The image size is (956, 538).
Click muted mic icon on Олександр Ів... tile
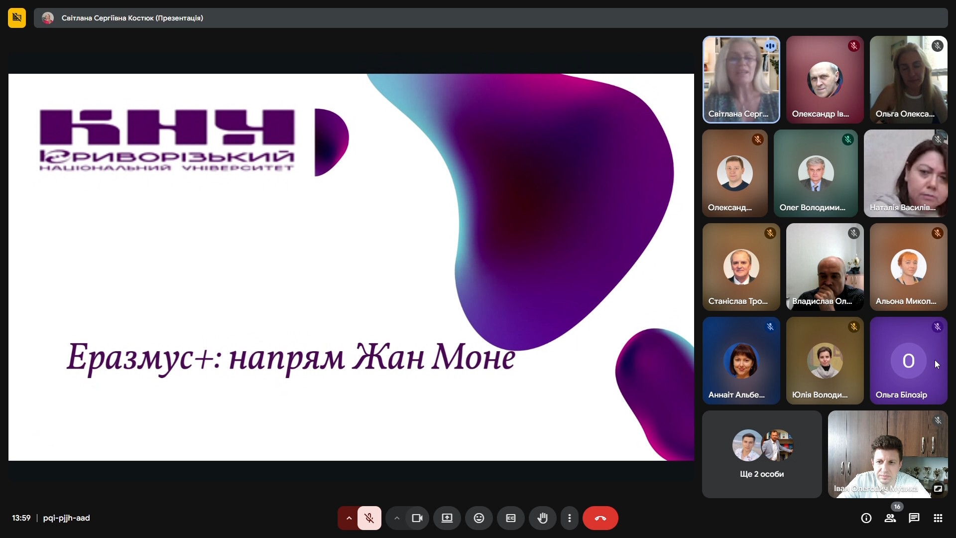point(854,46)
